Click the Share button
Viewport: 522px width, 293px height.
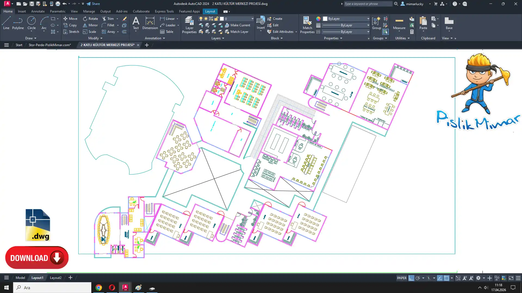[x=93, y=4]
